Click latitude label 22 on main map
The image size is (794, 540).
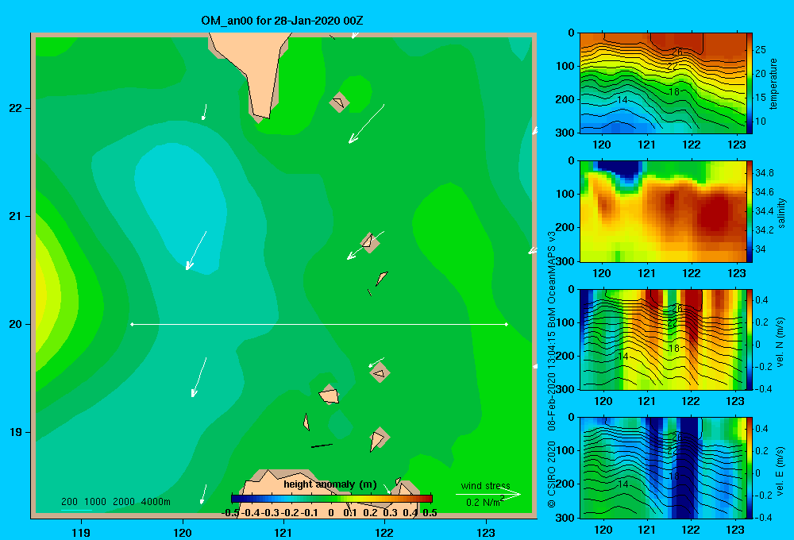click(16, 109)
